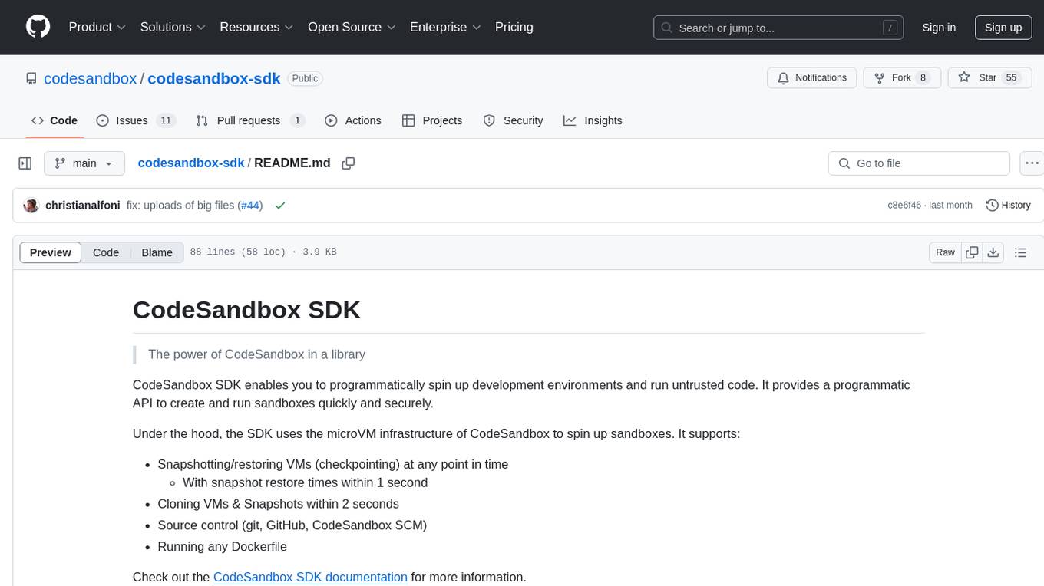Expand the Open Source menu
The width and height of the screenshot is (1044, 586).
coord(352,27)
